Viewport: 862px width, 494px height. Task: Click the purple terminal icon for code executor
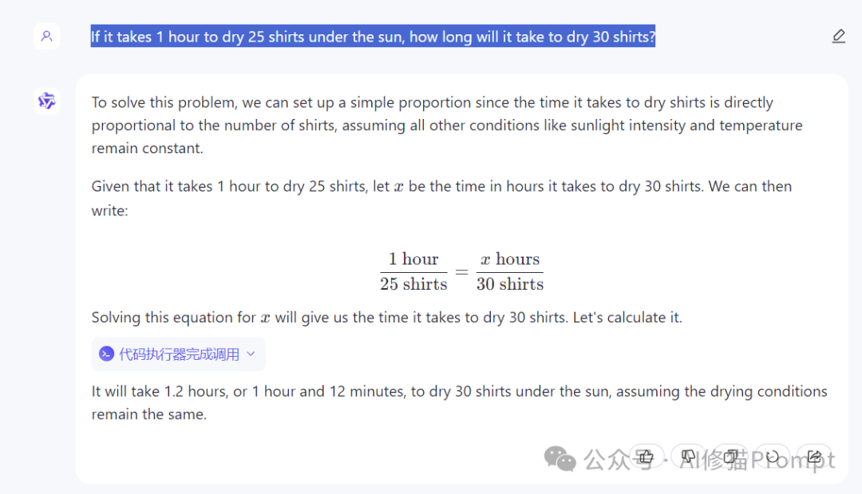pyautogui.click(x=106, y=354)
